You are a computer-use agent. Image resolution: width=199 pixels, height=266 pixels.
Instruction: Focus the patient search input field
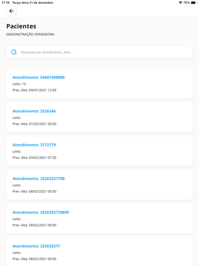tap(99, 52)
